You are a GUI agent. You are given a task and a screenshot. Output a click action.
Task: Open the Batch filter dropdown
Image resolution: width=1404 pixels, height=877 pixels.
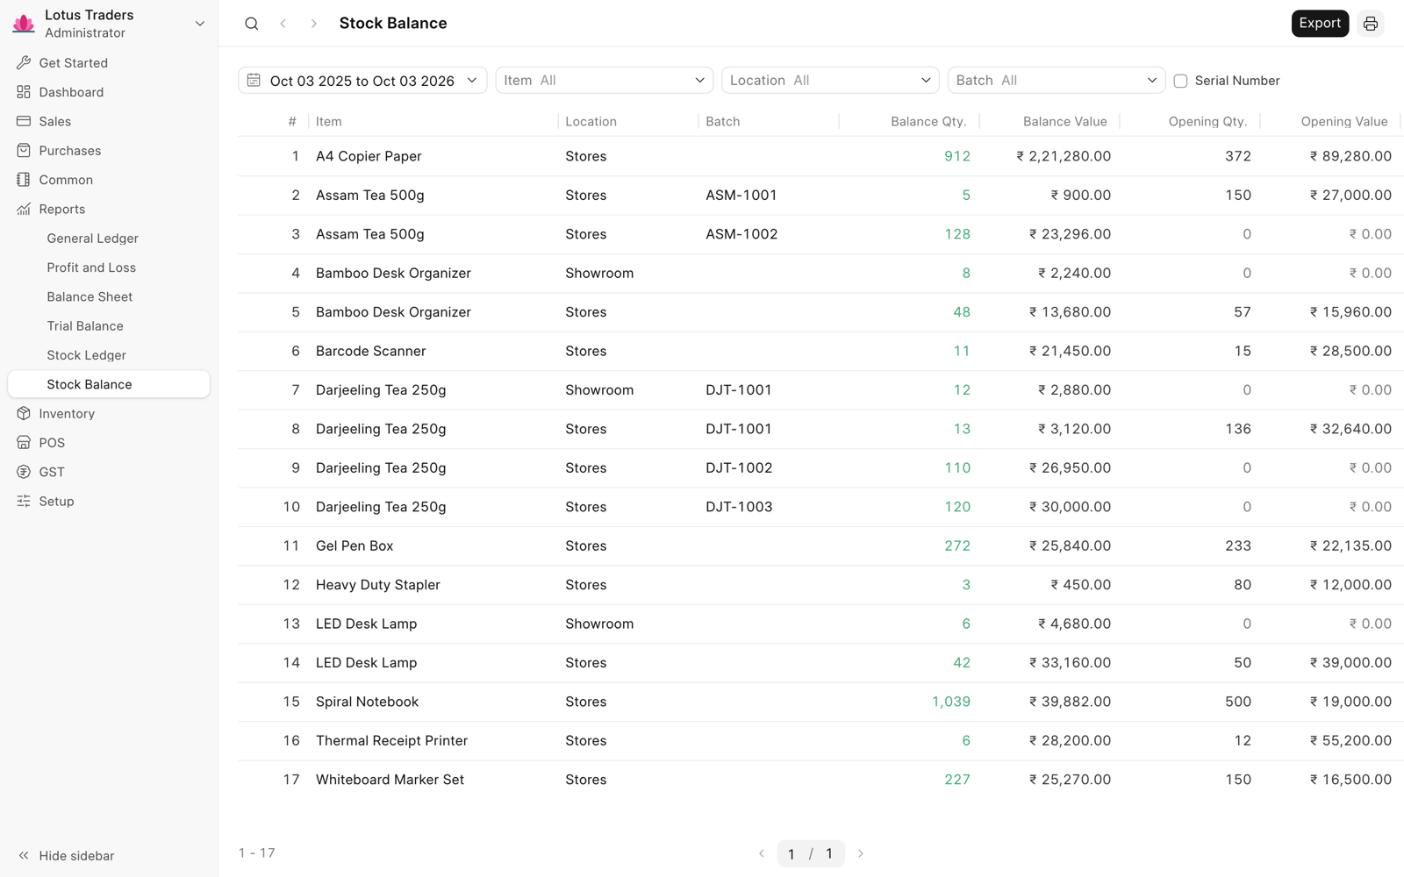click(1057, 81)
